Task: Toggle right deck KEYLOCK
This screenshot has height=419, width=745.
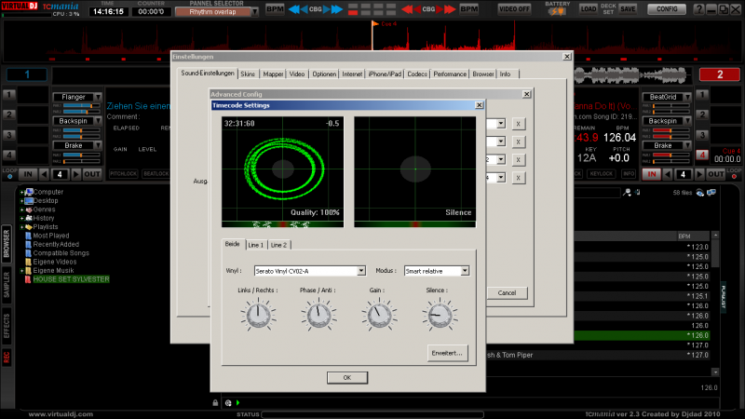Action: 602,174
